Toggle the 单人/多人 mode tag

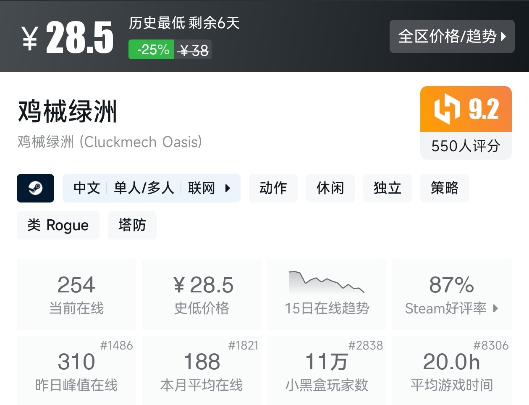pos(144,188)
